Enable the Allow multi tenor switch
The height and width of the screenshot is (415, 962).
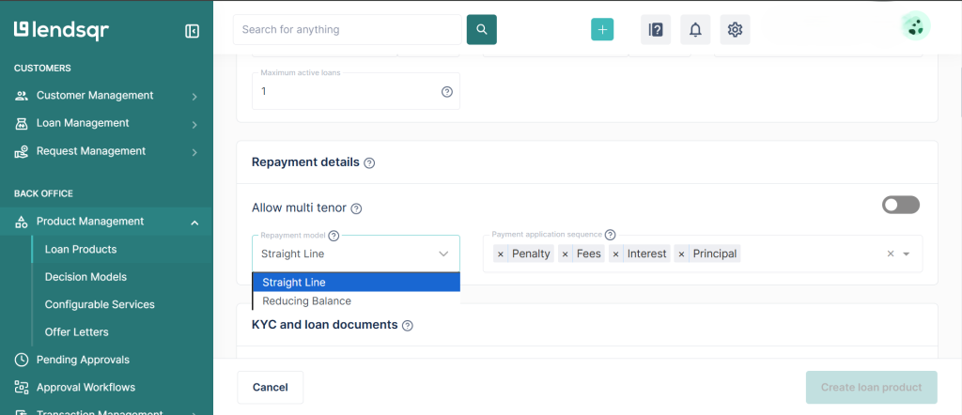tap(900, 205)
